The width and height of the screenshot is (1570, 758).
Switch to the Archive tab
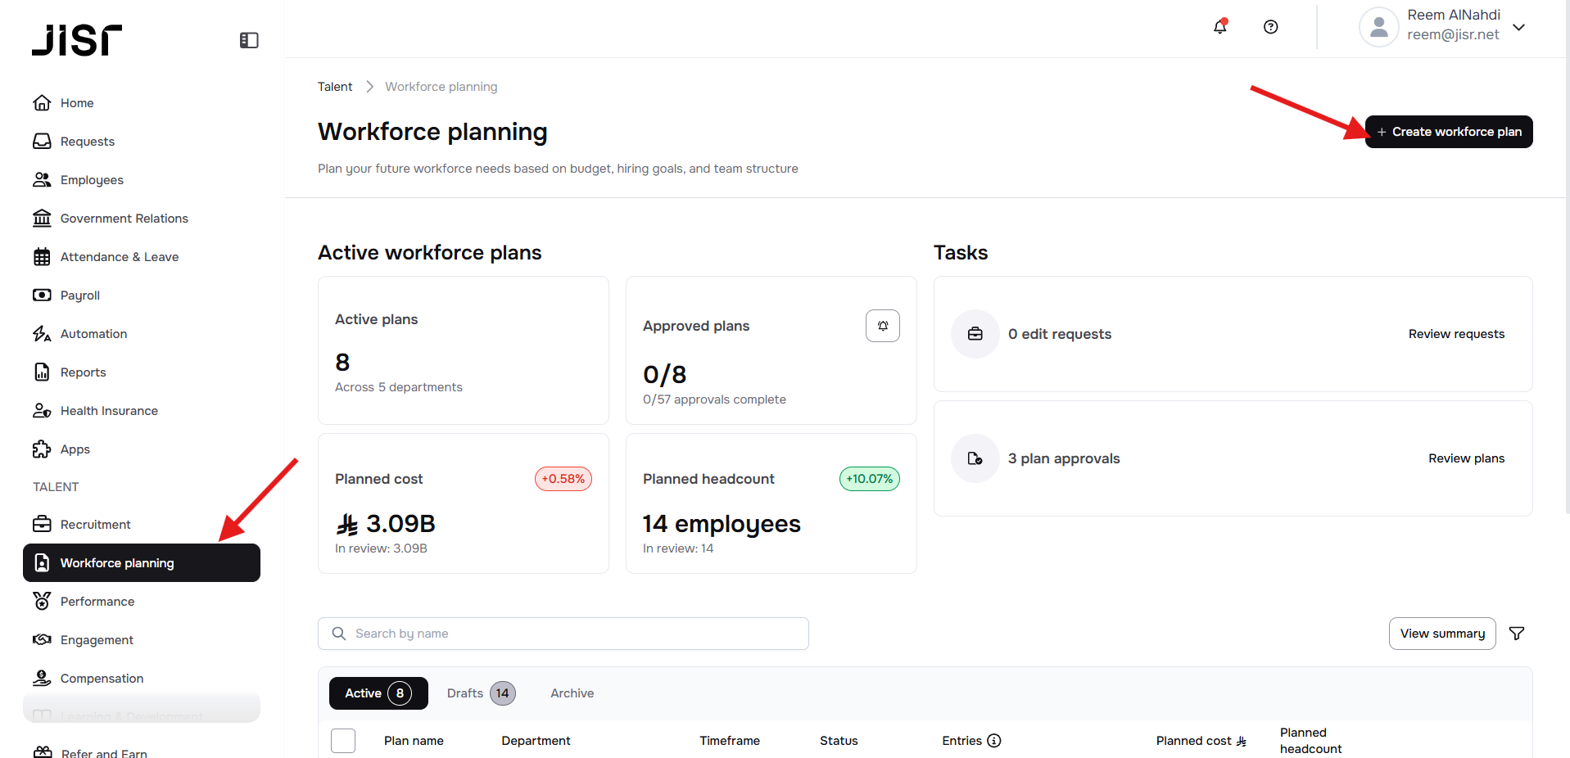[x=572, y=693]
